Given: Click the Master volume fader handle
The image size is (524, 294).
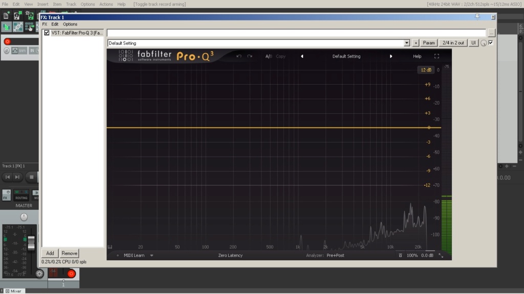Looking at the screenshot, I should (x=31, y=243).
